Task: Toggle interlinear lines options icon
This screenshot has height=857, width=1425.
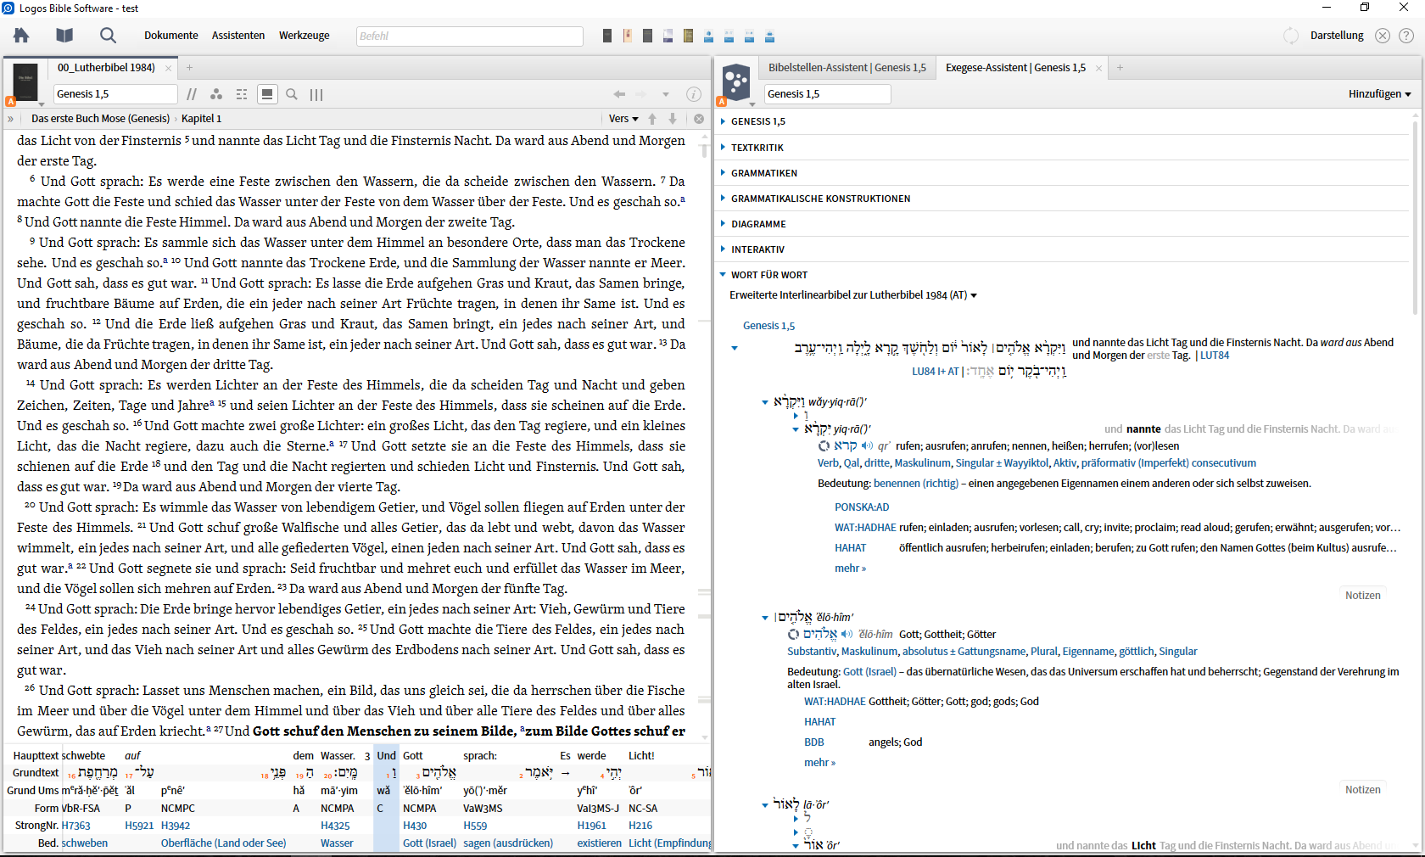Action: coord(242,94)
